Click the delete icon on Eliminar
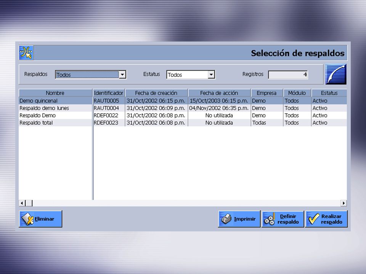 tap(27, 219)
